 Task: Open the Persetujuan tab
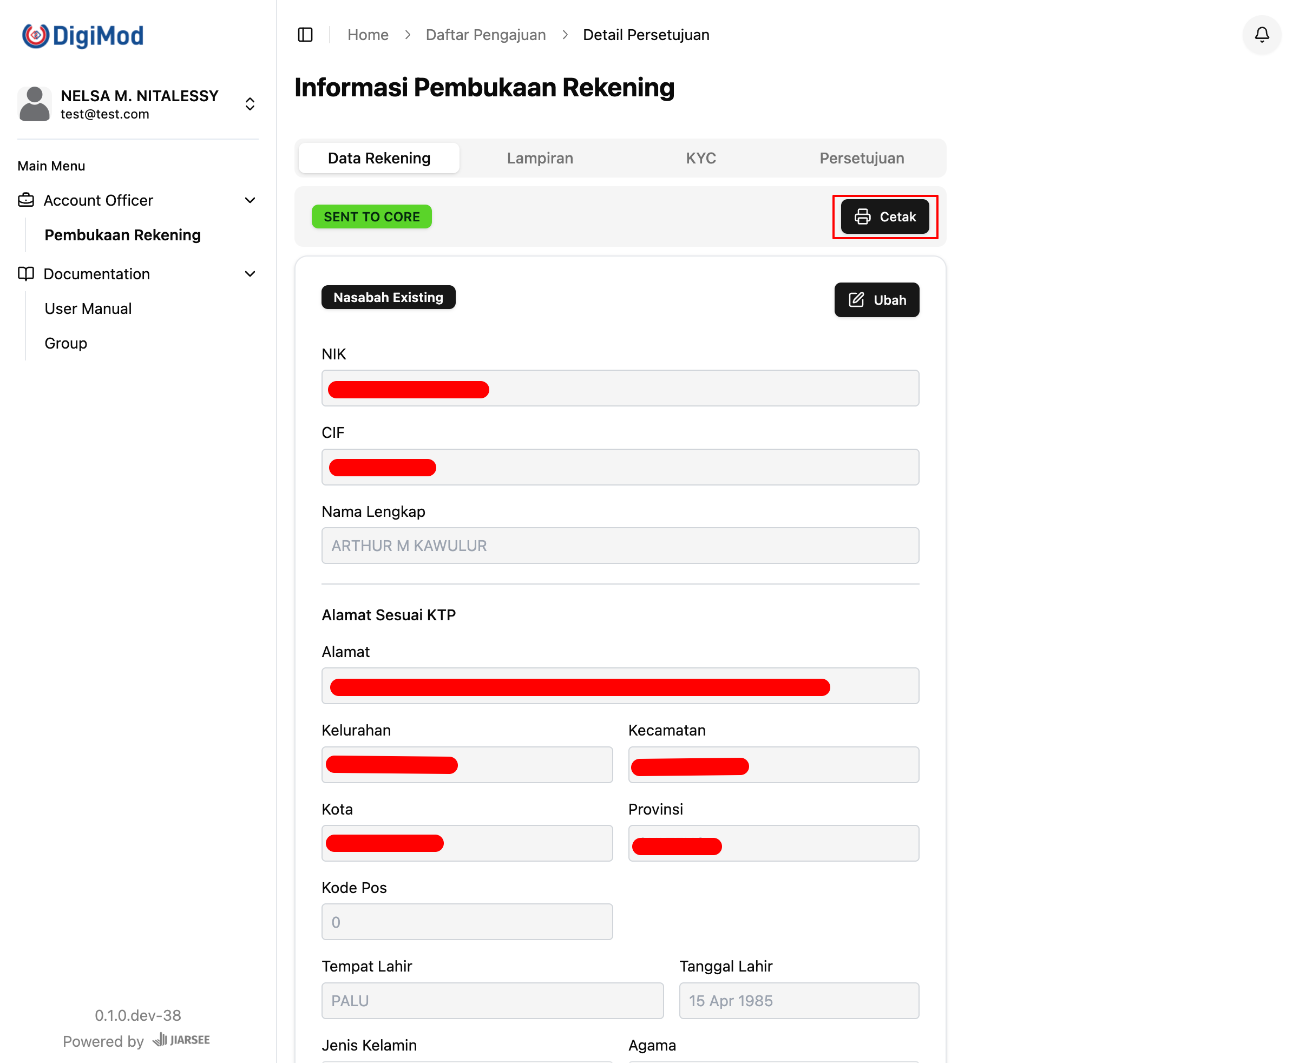[861, 158]
